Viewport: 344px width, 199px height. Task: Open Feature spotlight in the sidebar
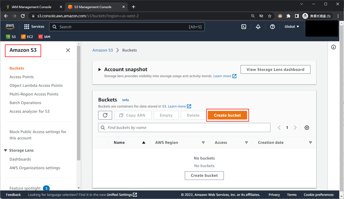point(25,188)
